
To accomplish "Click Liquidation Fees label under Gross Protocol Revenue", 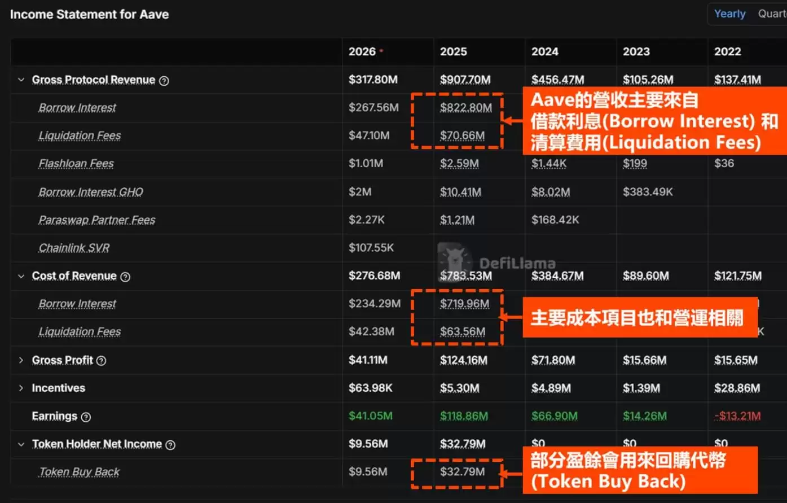I will pos(80,135).
